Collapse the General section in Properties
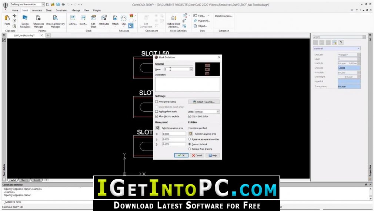The image size is (374, 211). (358, 48)
